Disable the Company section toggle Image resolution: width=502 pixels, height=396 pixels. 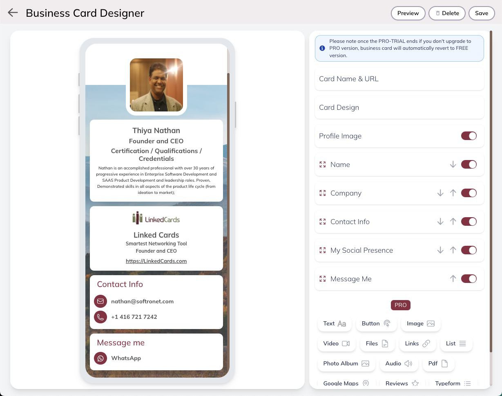pyautogui.click(x=469, y=193)
